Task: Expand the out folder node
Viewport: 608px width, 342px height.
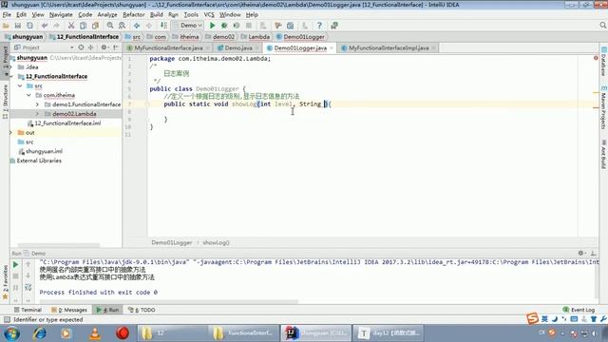Action: pyautogui.click(x=11, y=133)
